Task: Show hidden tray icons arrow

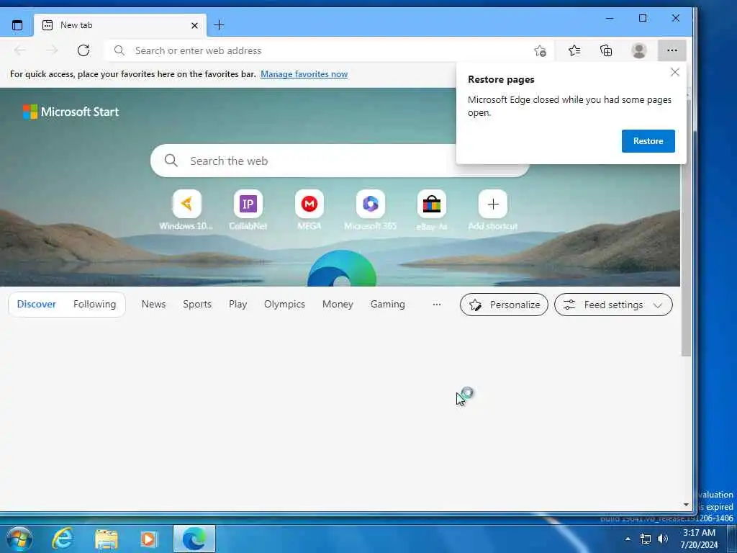Action: (628, 539)
